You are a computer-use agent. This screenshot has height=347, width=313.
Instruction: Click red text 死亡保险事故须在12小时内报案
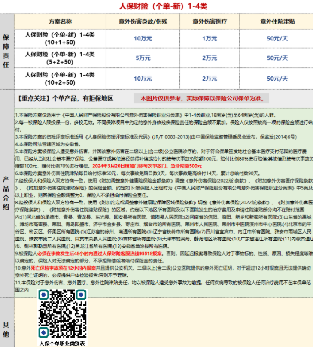click(63, 268)
